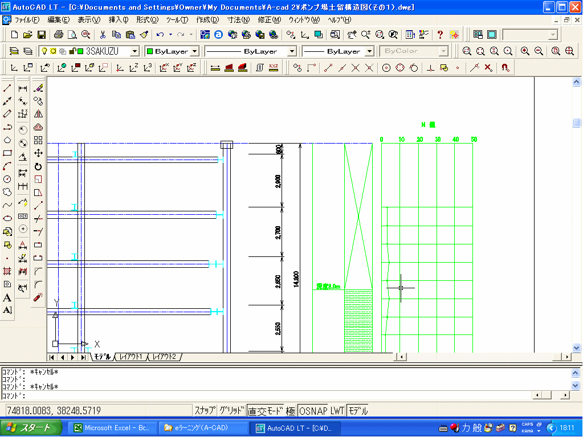
Task: Toggle LWT lineweight display
Action: pyautogui.click(x=337, y=411)
